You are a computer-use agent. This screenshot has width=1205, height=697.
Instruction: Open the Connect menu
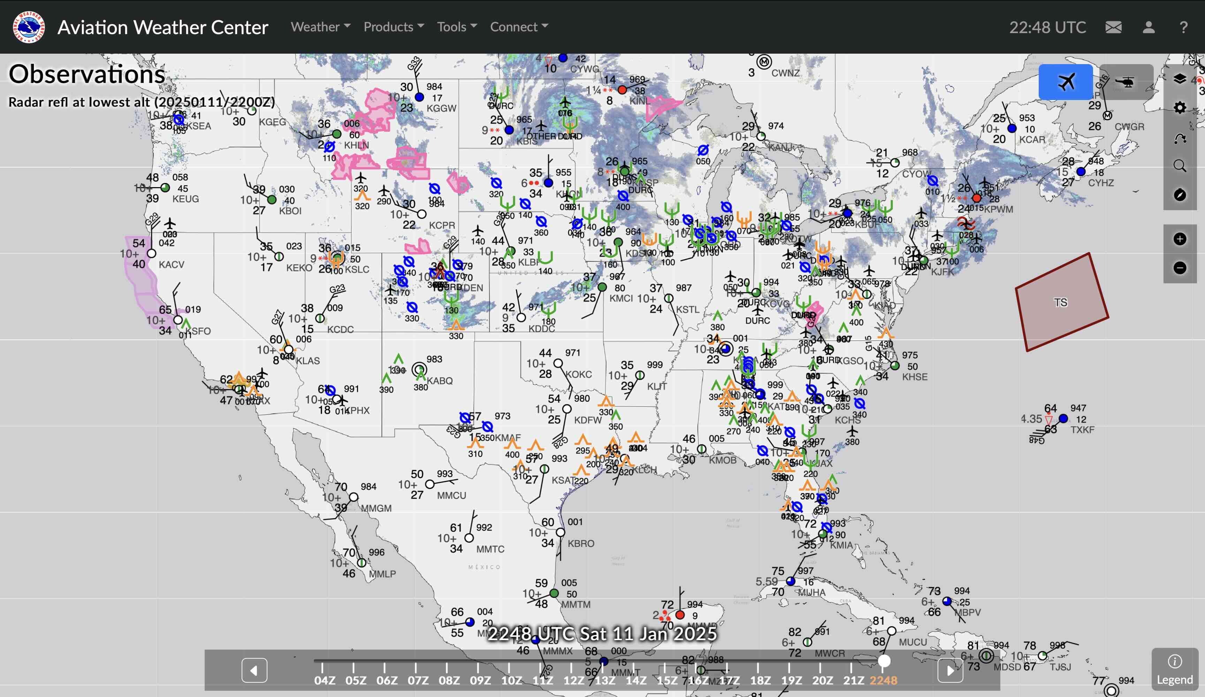[x=519, y=27]
